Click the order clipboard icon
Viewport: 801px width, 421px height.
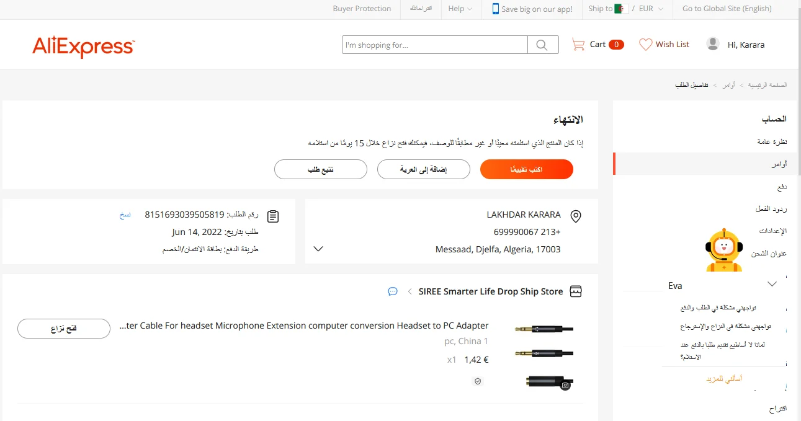click(273, 216)
